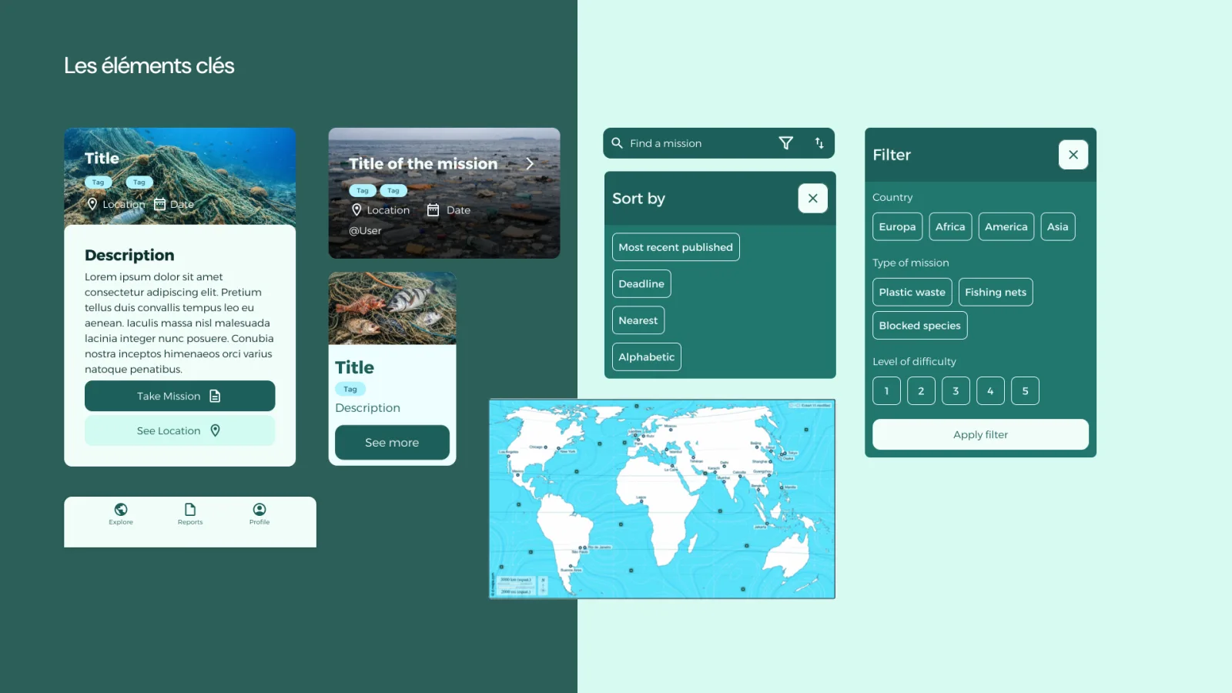Click the @User text on mission card
This screenshot has height=693, width=1232.
[x=365, y=231]
